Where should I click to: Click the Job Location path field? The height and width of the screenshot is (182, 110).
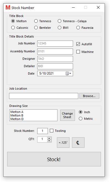[44, 96]
